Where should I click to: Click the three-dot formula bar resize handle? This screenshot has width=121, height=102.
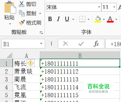coord(51,44)
